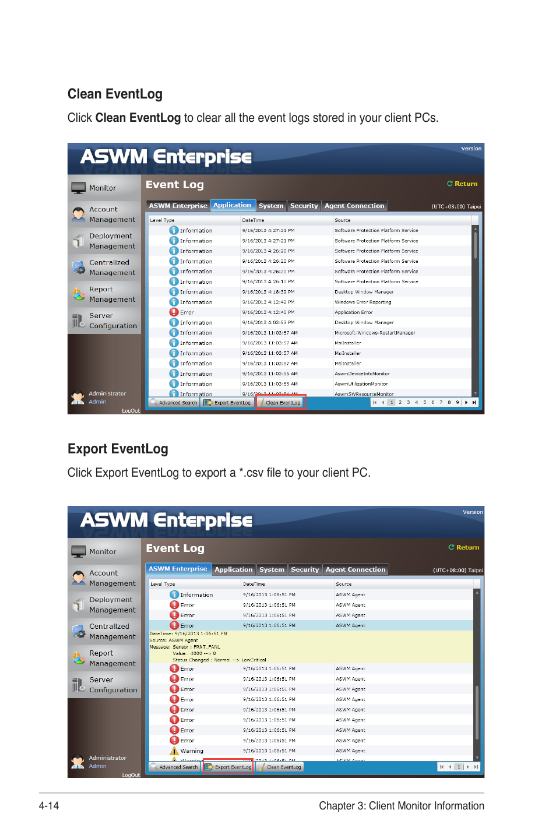Jump to last page in lower screenshot pager
Screen dimensions: 556x838
click(476, 766)
